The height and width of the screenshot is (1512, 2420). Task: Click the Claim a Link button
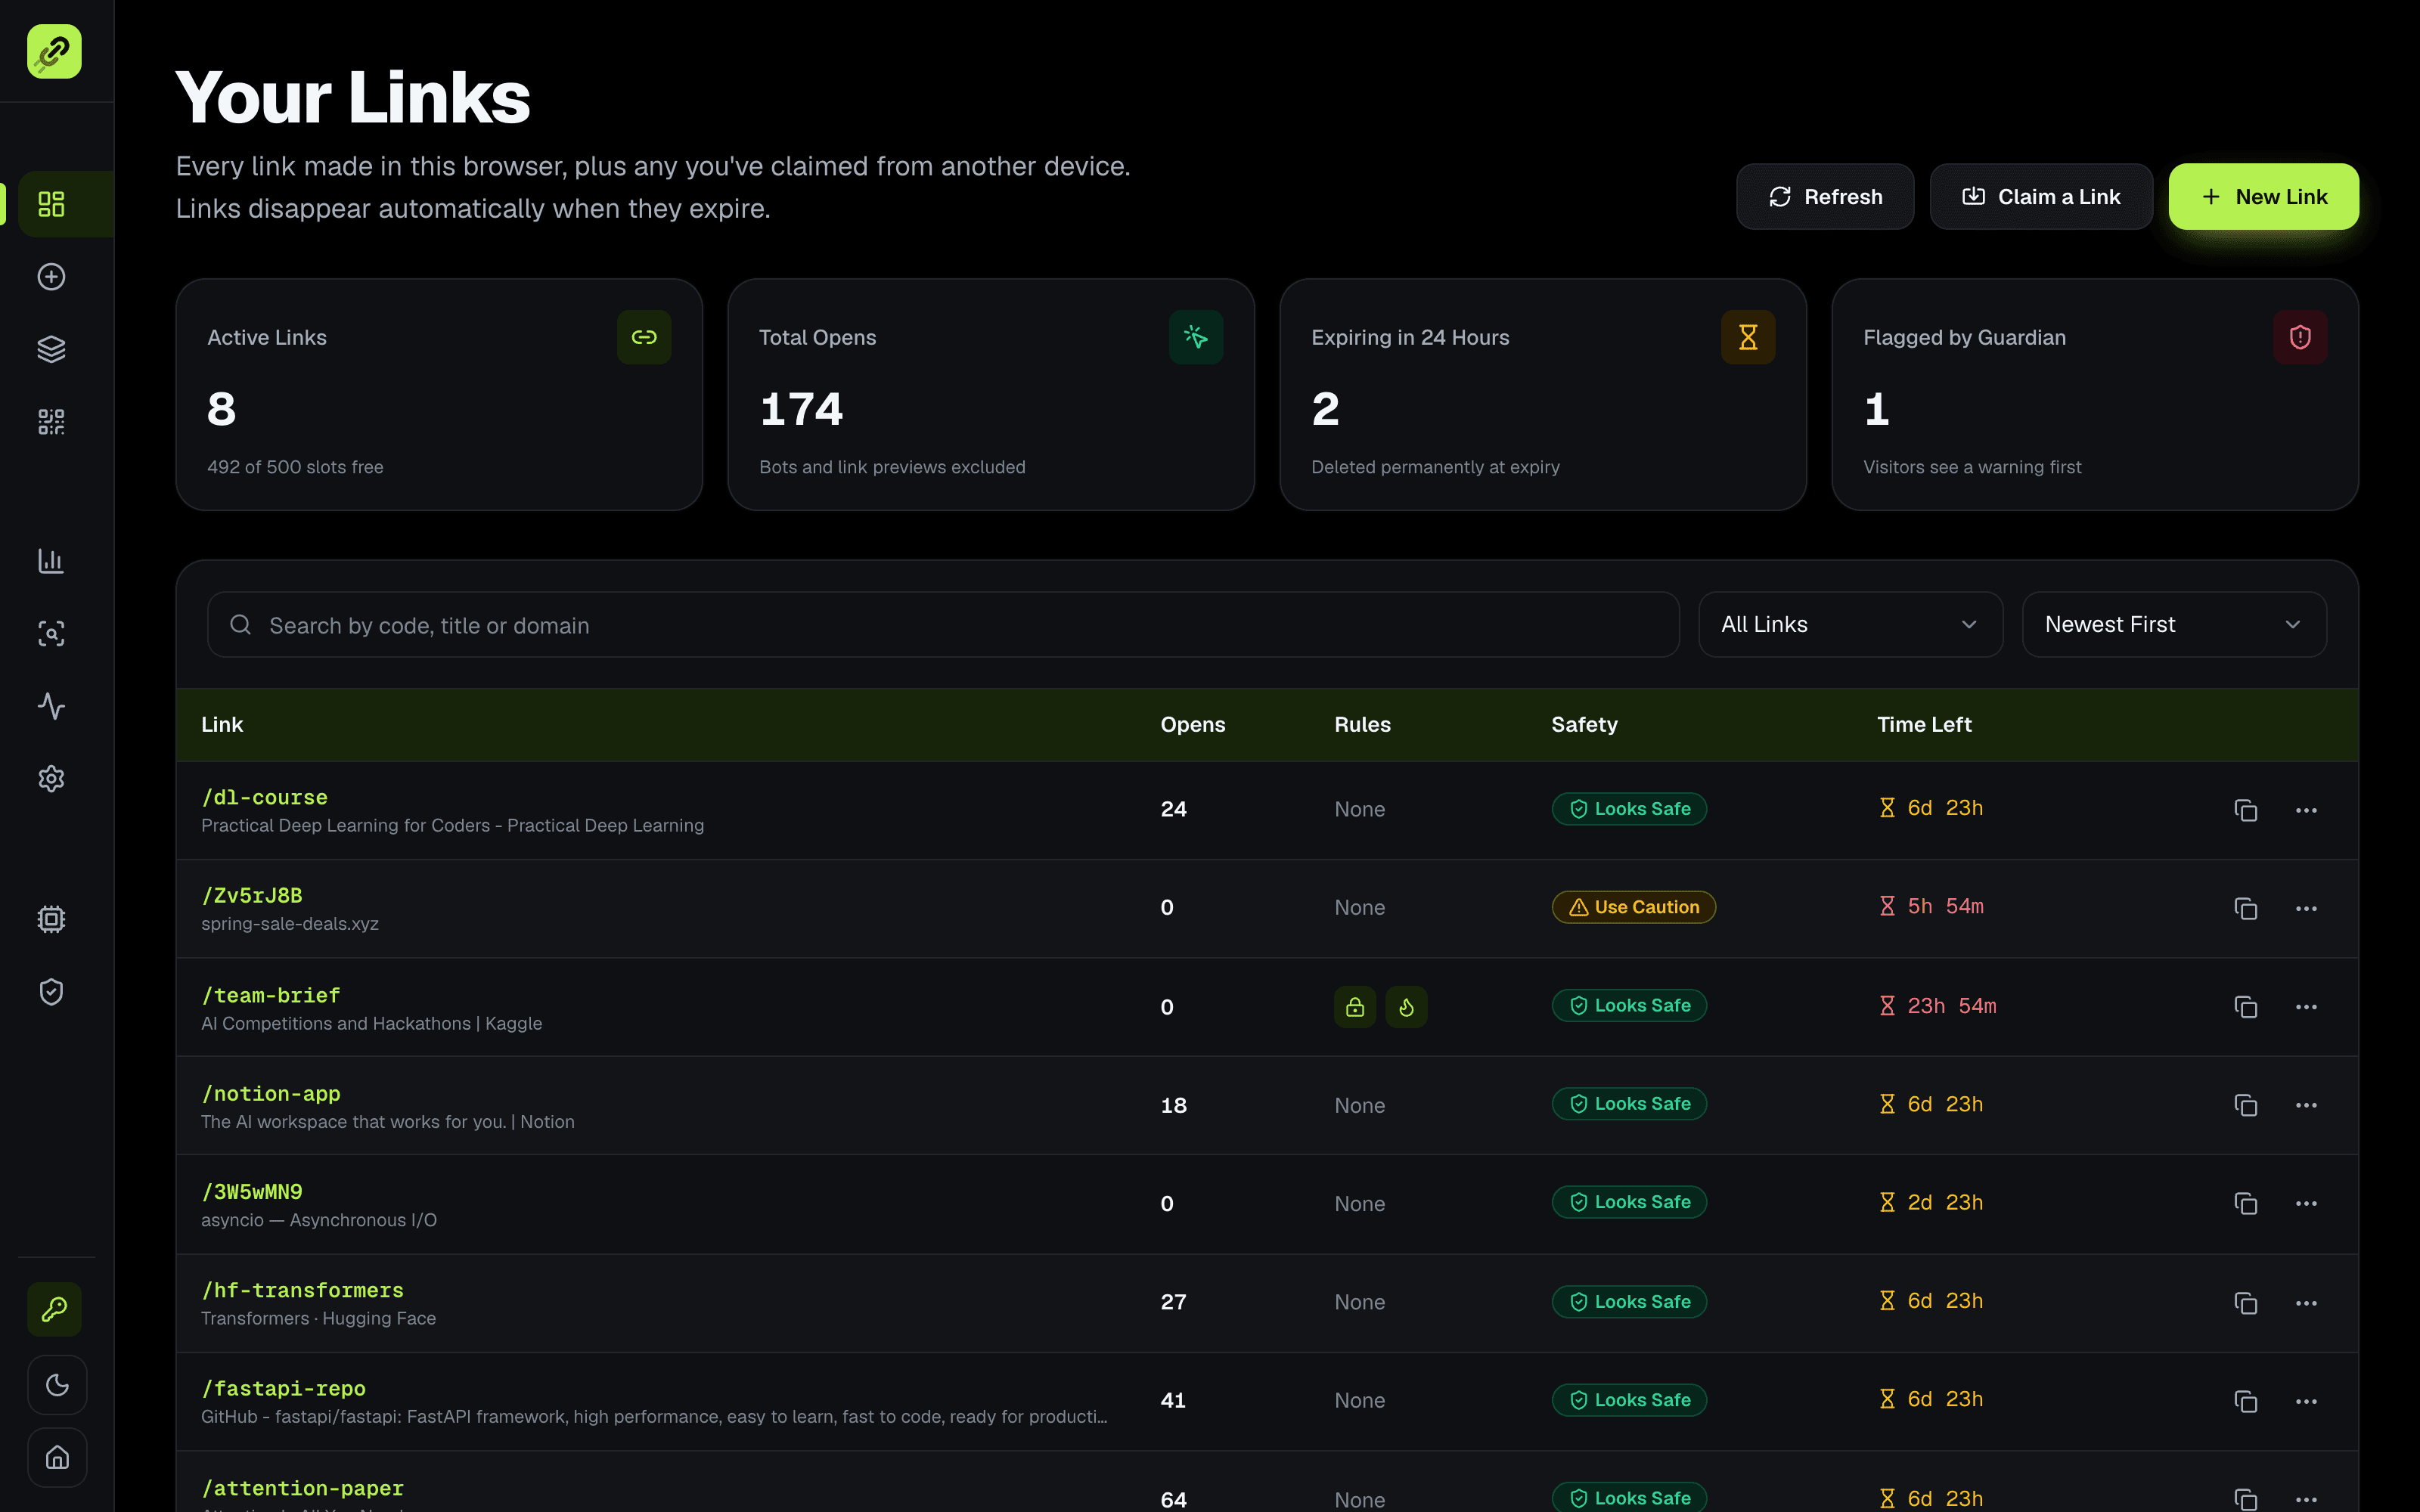pyautogui.click(x=2041, y=197)
